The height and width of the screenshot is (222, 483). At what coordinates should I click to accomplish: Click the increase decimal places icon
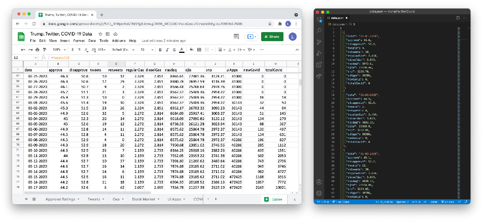tap(93, 50)
